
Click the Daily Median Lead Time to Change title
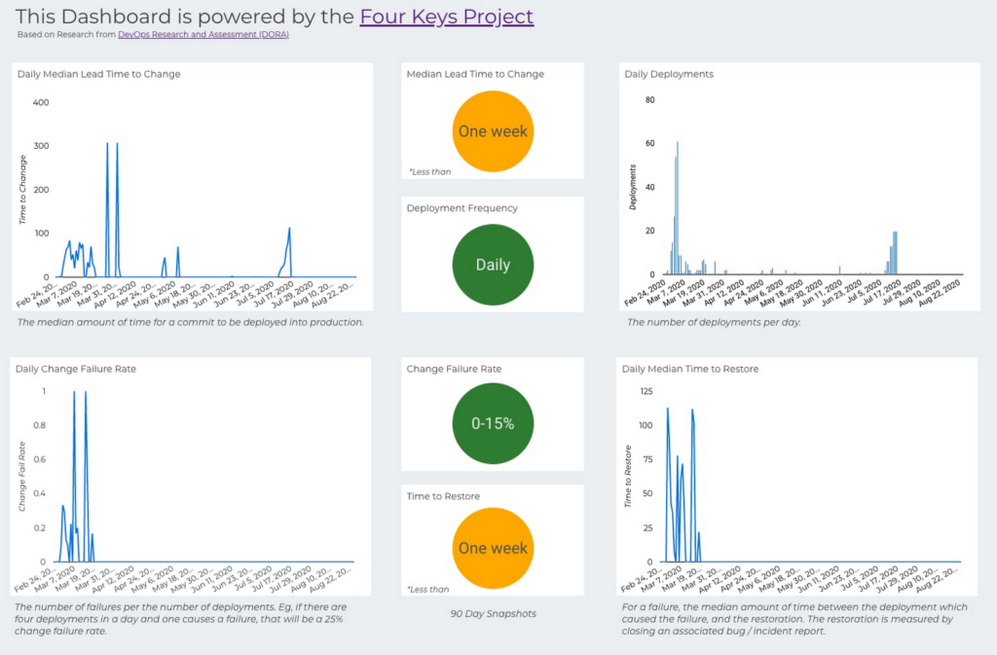(98, 74)
